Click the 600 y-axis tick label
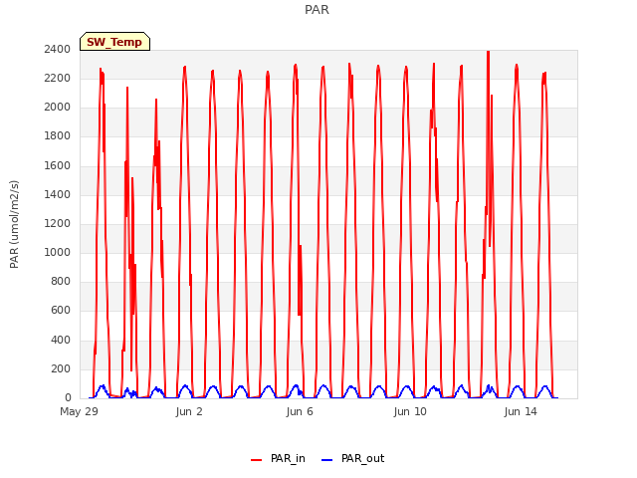 61,311
